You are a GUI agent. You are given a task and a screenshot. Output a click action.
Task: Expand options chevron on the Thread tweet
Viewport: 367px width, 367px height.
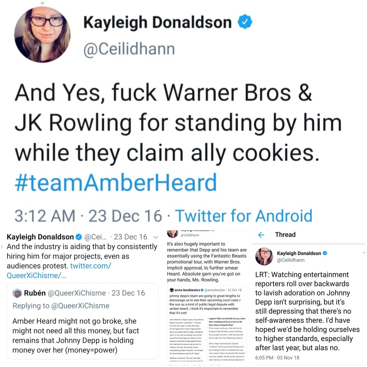(364, 253)
